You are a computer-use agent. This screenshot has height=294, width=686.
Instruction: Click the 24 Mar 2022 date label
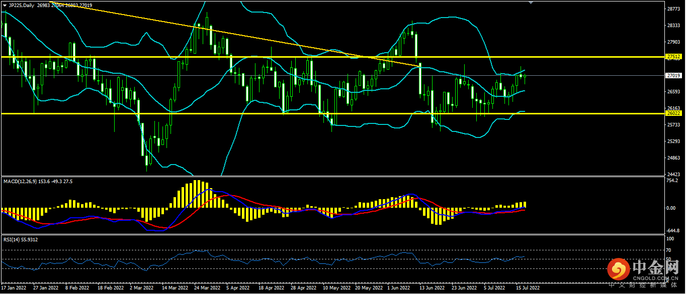tap(207, 288)
